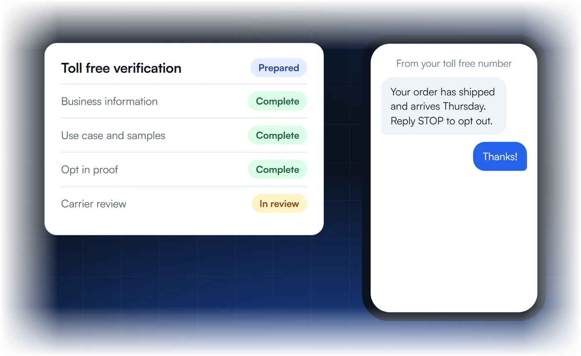Image resolution: width=581 pixels, height=356 pixels.
Task: Click the Complete badge for Use case and samples
Action: [x=278, y=135]
